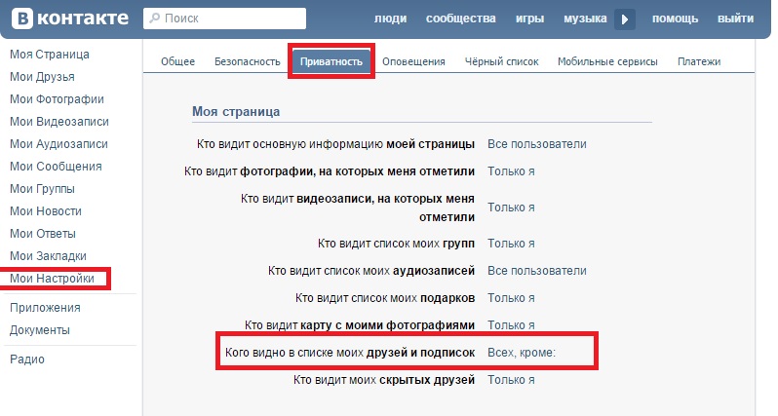This screenshot has height=416, width=778.
Task: Open Мои Аудиозаписи in sidebar
Action: pyautogui.click(x=58, y=144)
